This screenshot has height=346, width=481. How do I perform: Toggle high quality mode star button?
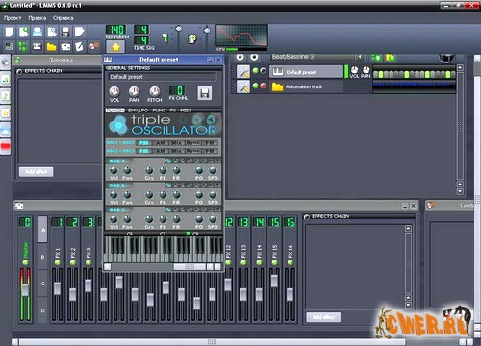[115, 47]
